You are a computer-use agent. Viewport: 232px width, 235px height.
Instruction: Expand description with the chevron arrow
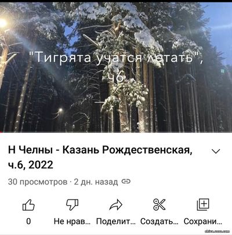[x=216, y=151]
